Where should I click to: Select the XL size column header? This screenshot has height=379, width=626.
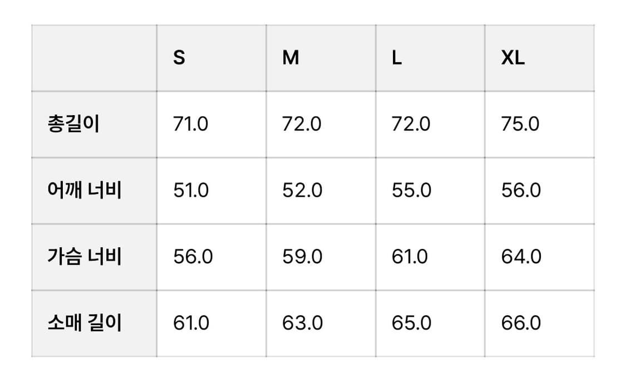(x=513, y=58)
